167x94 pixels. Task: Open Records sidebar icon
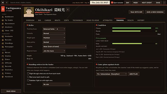click(3, 67)
